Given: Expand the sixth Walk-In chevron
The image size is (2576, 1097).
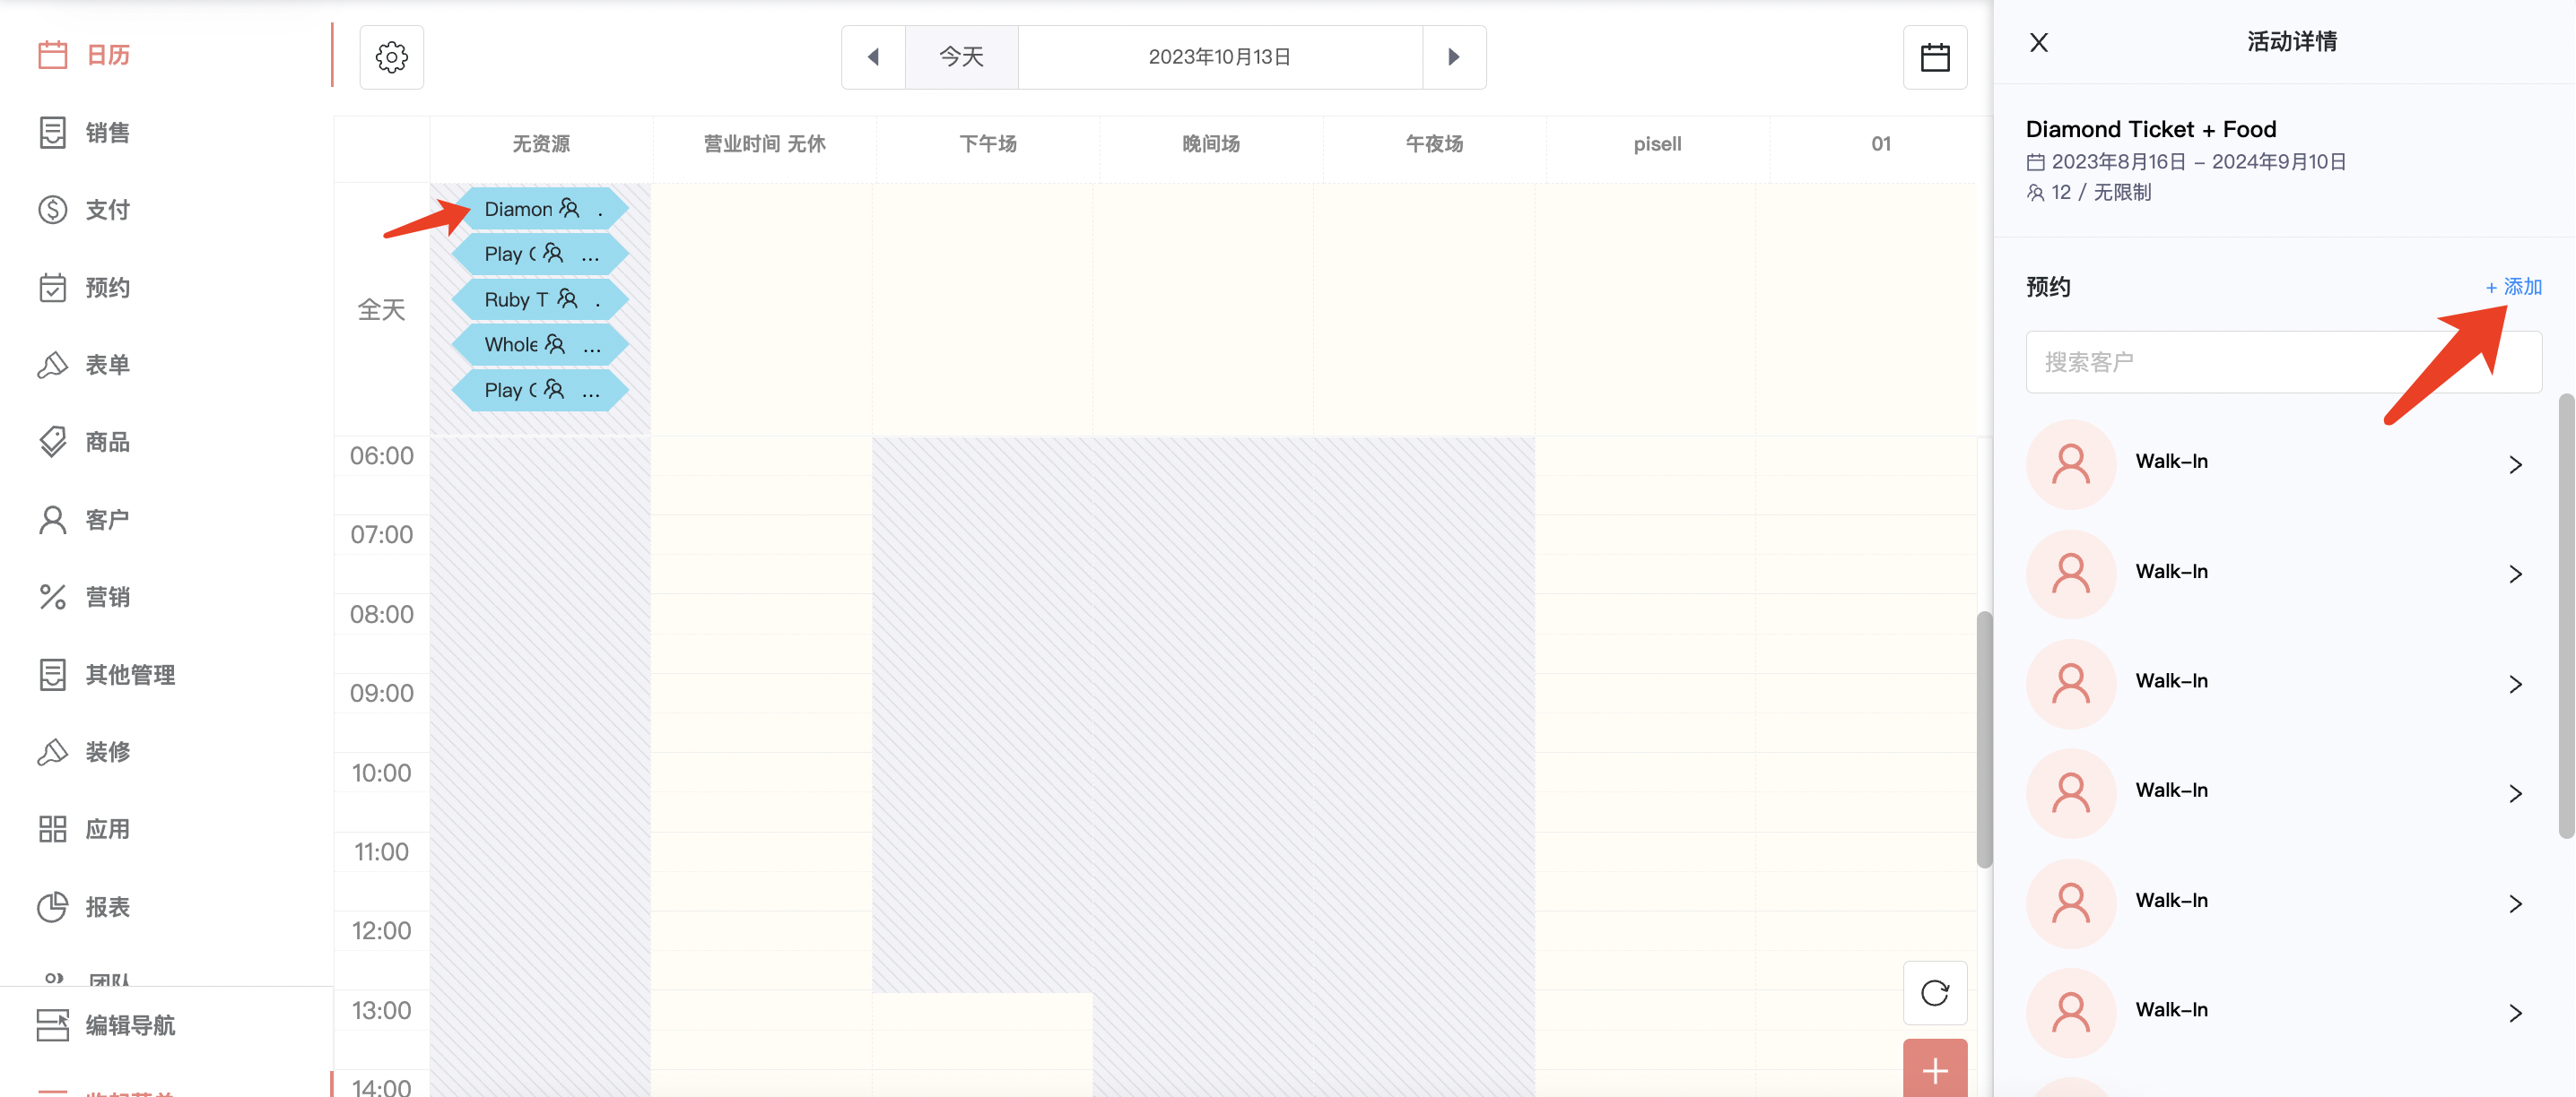Looking at the screenshot, I should (2516, 1013).
